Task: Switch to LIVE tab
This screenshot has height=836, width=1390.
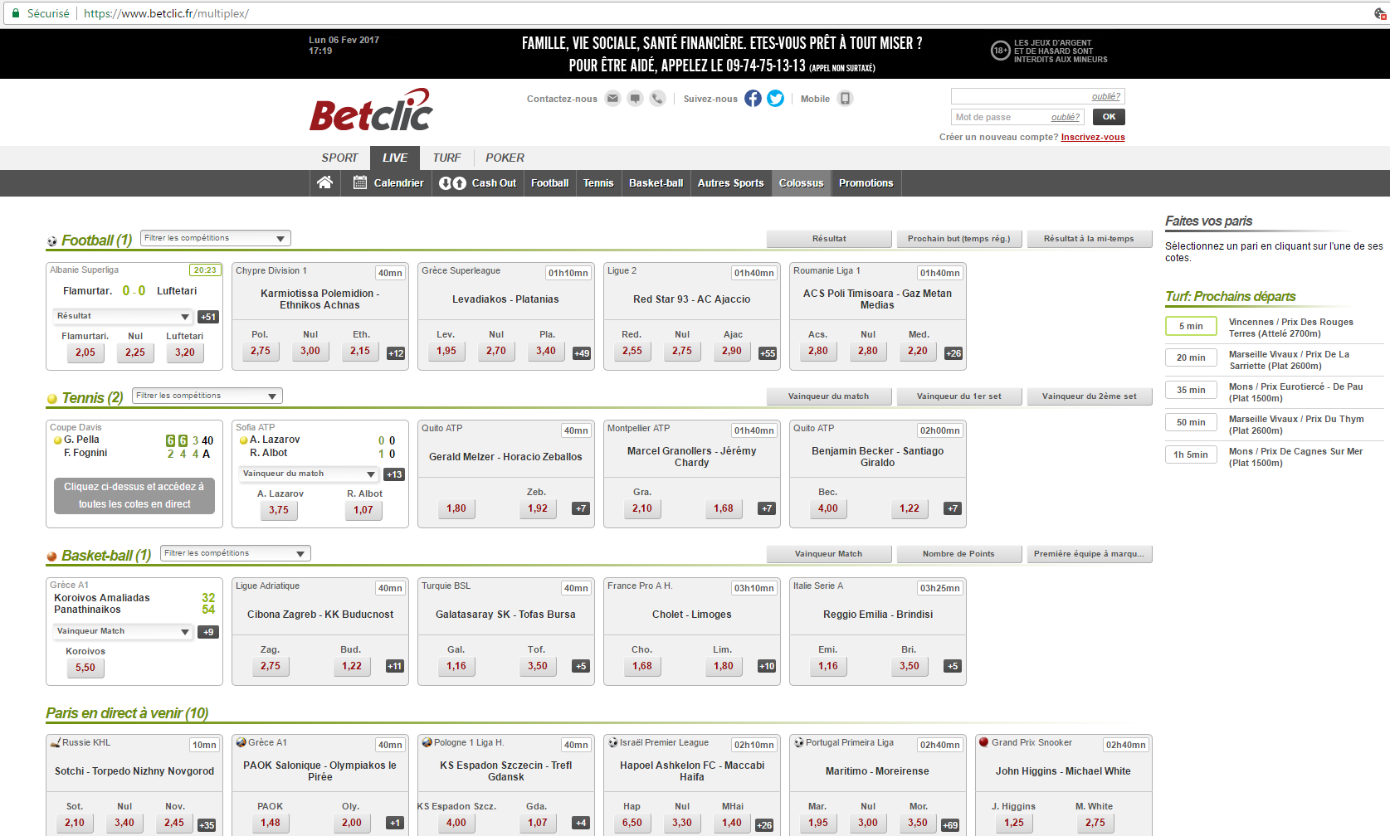Action: [395, 158]
